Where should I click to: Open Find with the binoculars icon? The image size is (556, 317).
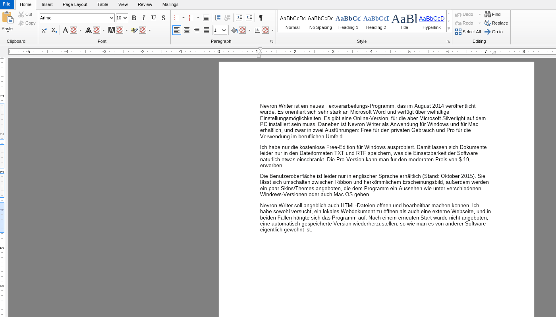[492, 14]
